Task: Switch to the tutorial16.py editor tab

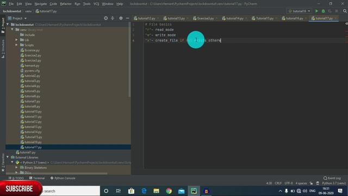Action: coord(294,19)
